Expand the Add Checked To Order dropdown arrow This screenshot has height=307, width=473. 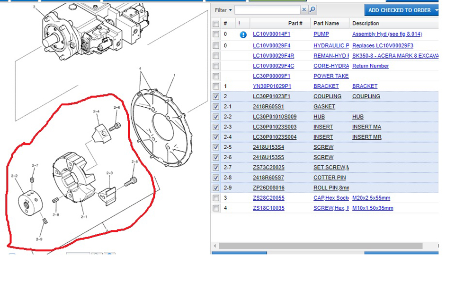pos(436,10)
